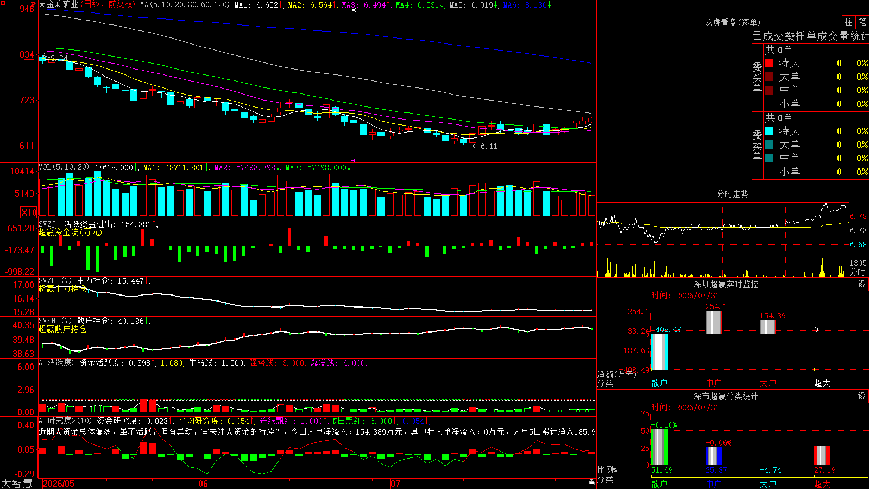Click the magenta arrow marker above the volume panel
The image size is (869, 489).
pos(353,160)
